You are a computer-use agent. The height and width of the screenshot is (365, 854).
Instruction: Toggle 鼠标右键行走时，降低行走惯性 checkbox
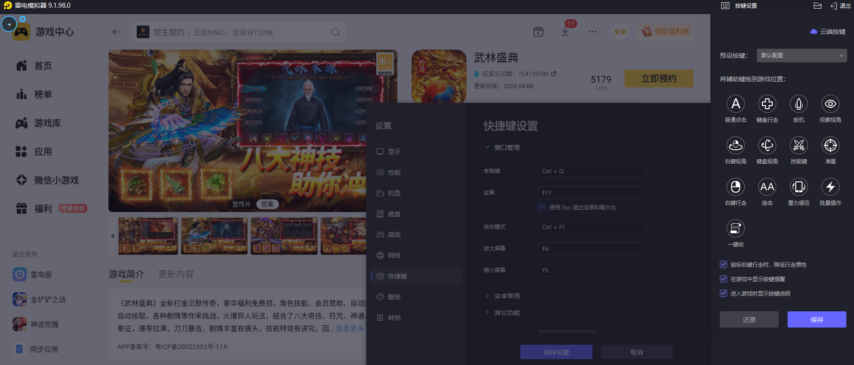click(x=723, y=264)
